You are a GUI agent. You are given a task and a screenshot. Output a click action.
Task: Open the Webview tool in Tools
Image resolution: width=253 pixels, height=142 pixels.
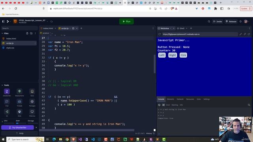[32, 113]
